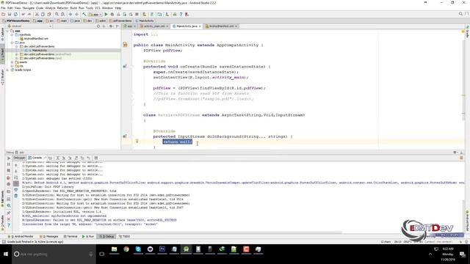Expand the folded import statement ellipsis
The image size is (470, 264).
pyautogui.click(x=154, y=34)
